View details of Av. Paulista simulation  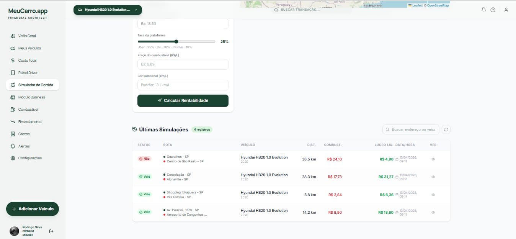point(433,213)
